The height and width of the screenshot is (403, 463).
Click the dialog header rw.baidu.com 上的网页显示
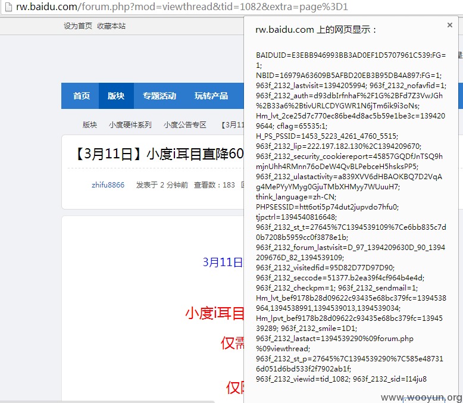coord(316,30)
